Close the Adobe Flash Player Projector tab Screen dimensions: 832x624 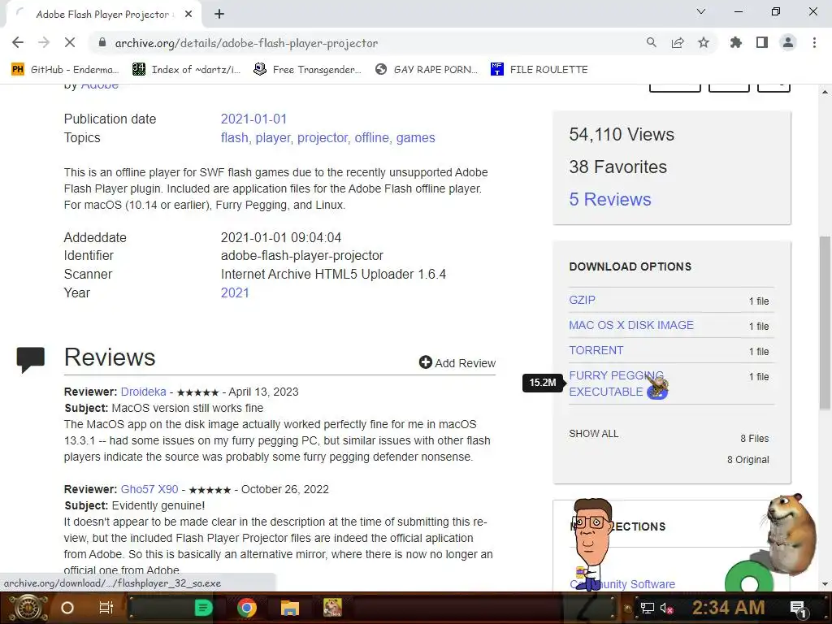(188, 15)
